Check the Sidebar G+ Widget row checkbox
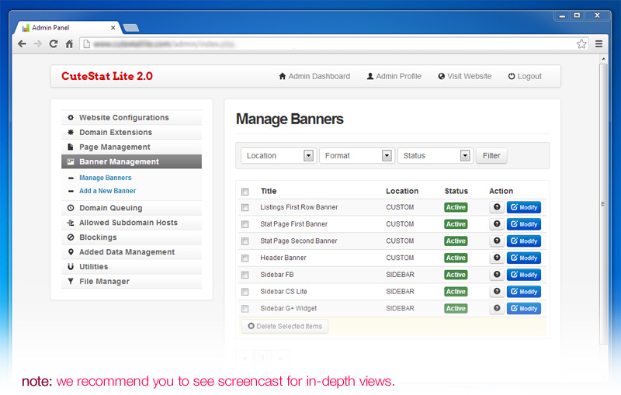 click(245, 308)
